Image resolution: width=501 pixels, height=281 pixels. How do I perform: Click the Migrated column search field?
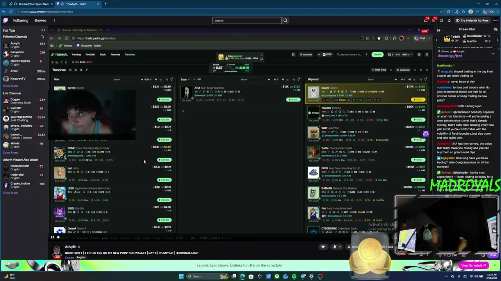(379, 80)
